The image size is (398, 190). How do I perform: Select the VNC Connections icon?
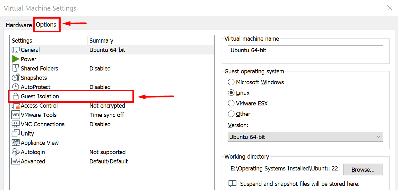click(16, 124)
